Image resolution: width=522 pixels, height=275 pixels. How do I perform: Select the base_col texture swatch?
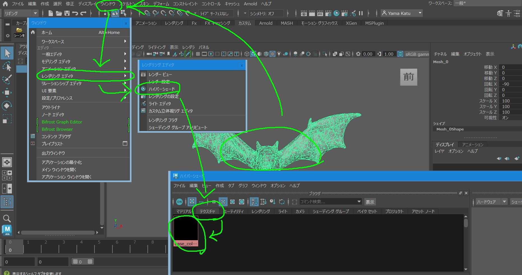point(186,231)
